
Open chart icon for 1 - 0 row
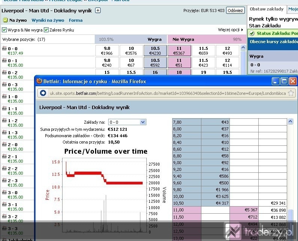pos(4,96)
